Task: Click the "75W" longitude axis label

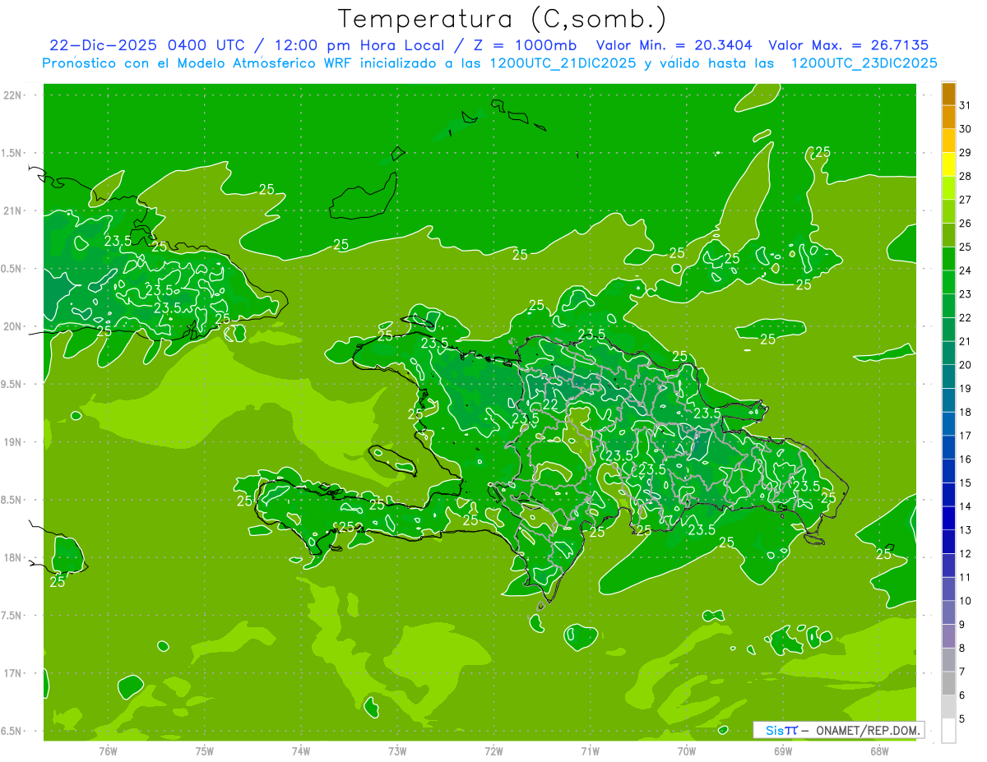Action: [205, 751]
